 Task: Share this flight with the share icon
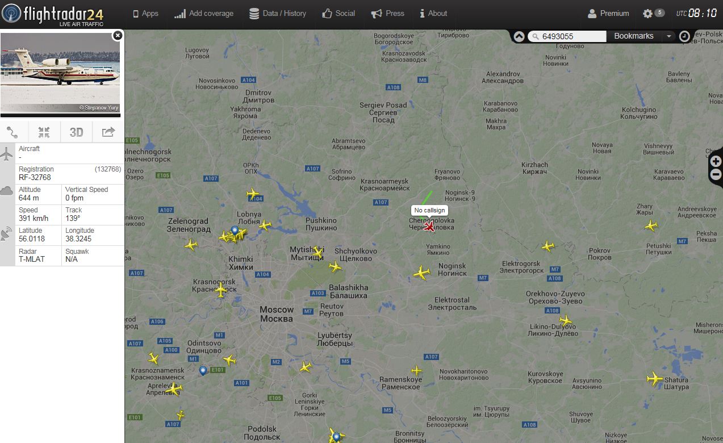[x=108, y=132]
